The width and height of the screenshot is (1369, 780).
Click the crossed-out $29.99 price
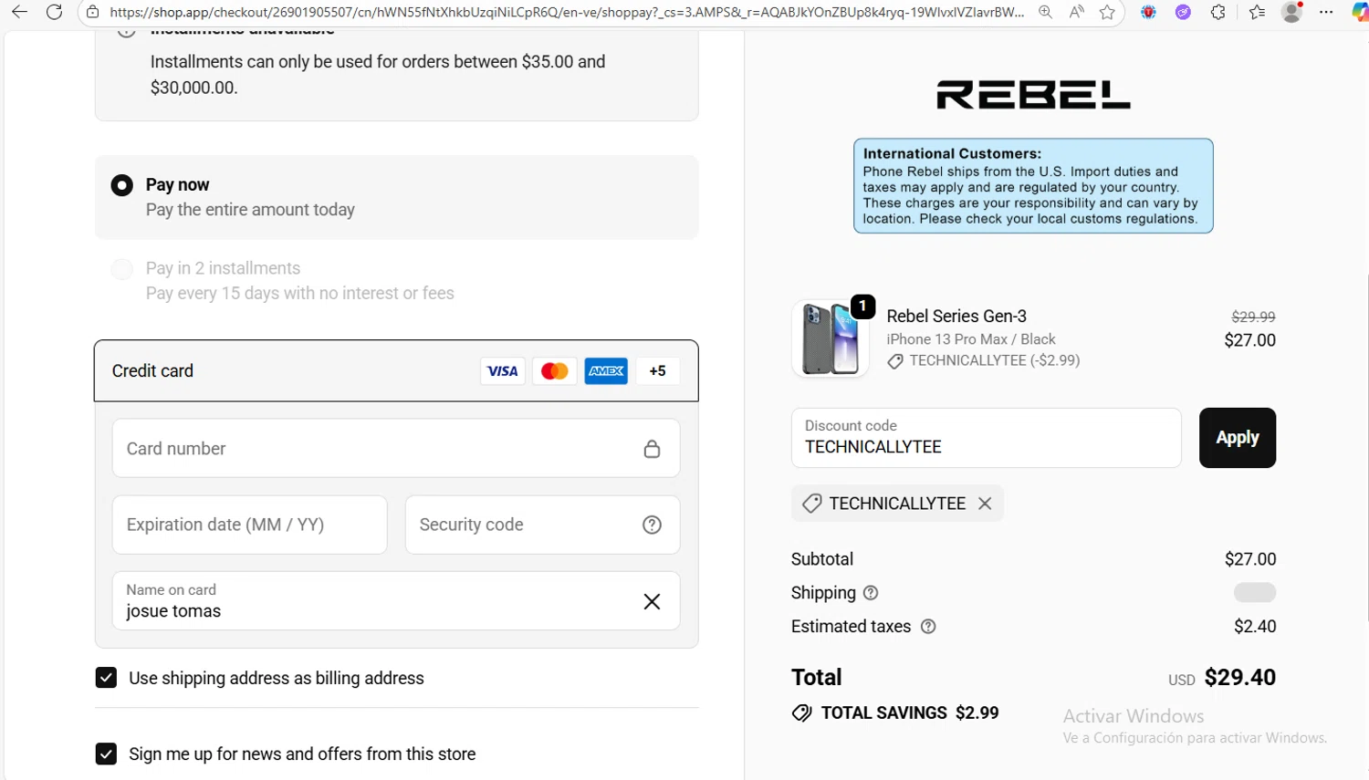coord(1253,317)
